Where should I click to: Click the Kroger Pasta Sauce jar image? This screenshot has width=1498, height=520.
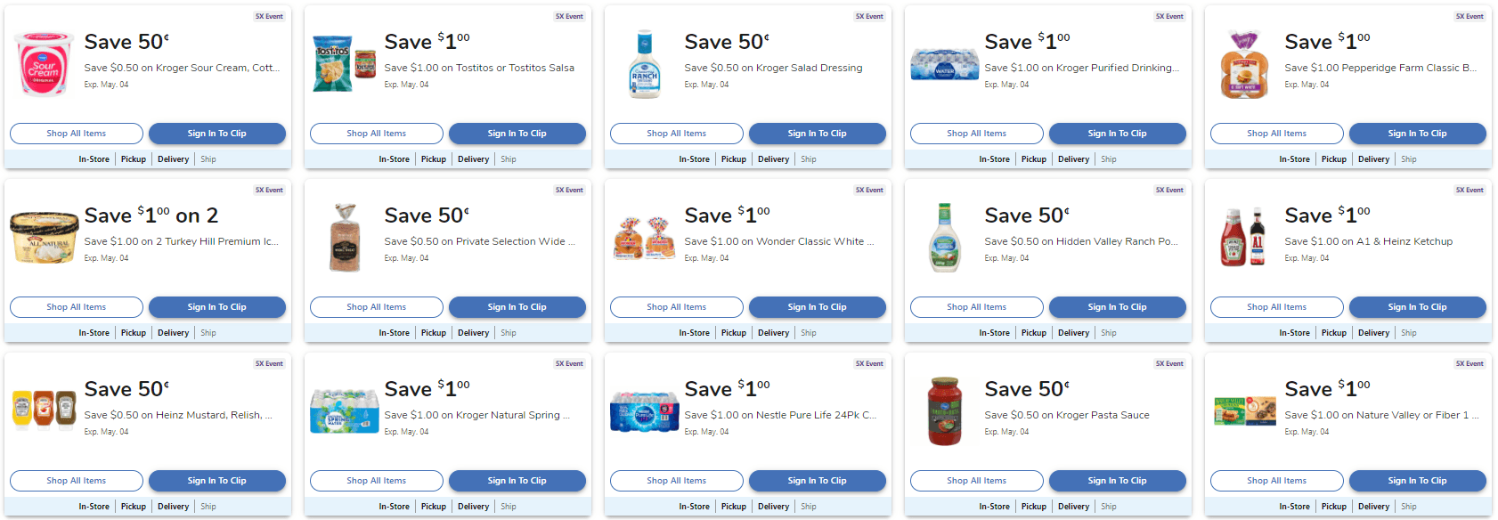click(x=944, y=411)
